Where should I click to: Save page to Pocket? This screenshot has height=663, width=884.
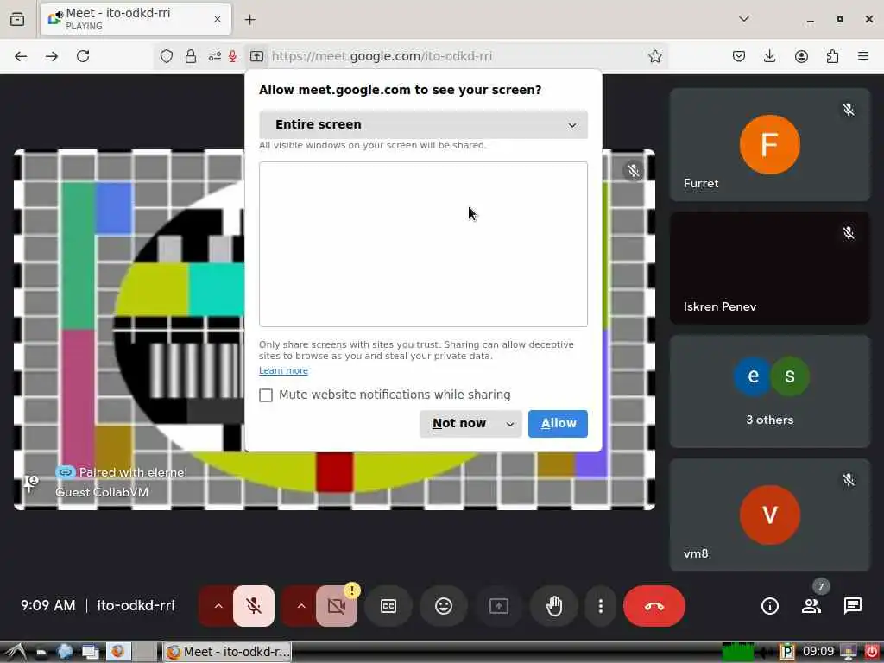pyautogui.click(x=739, y=56)
